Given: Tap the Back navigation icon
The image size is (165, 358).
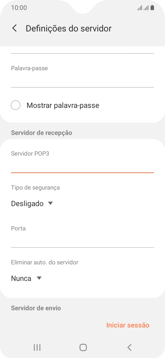Looking at the screenshot, I should pos(129,347).
